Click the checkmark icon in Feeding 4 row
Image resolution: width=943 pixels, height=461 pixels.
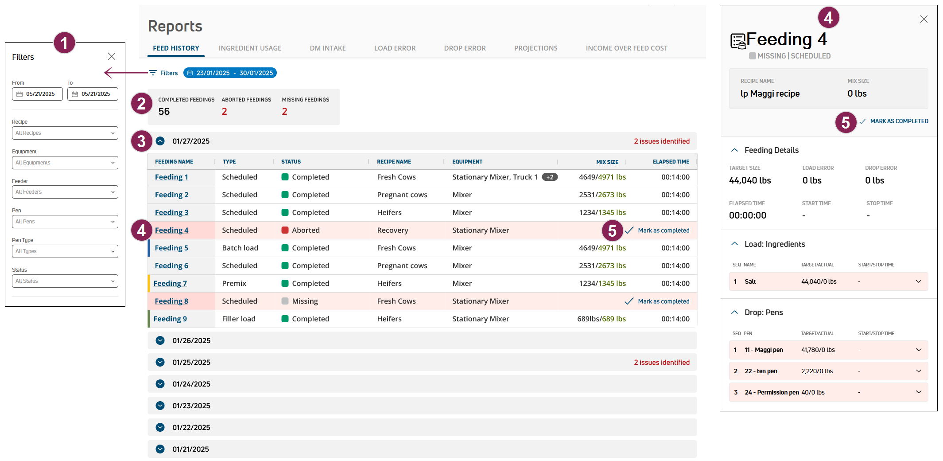coord(629,230)
